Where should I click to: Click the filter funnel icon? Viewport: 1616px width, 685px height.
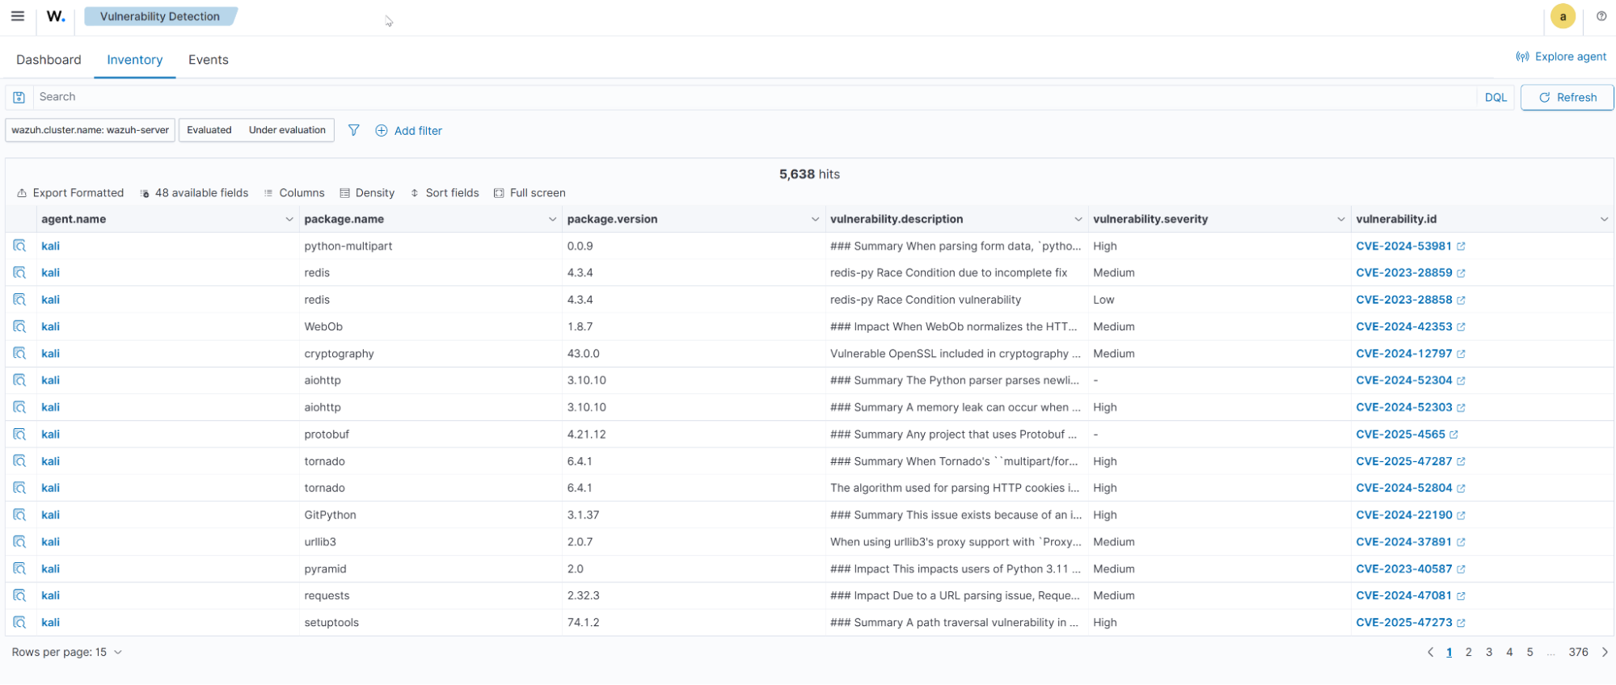(354, 130)
